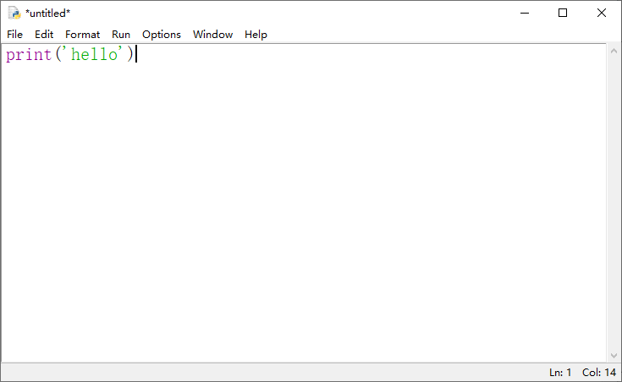The image size is (622, 382).
Task: Close the untitled editor window
Action: click(602, 13)
